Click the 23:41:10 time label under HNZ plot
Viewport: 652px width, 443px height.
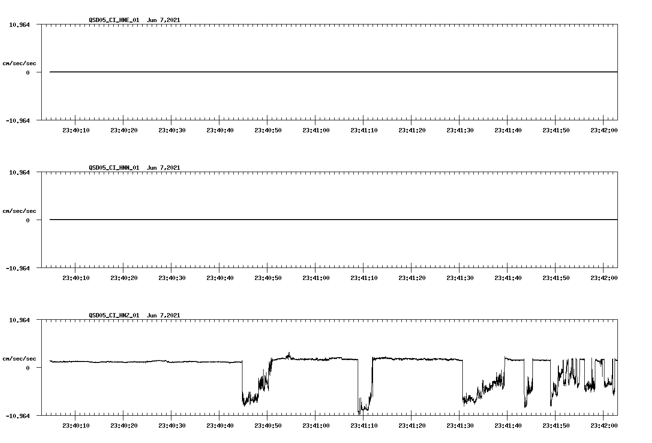tap(364, 426)
